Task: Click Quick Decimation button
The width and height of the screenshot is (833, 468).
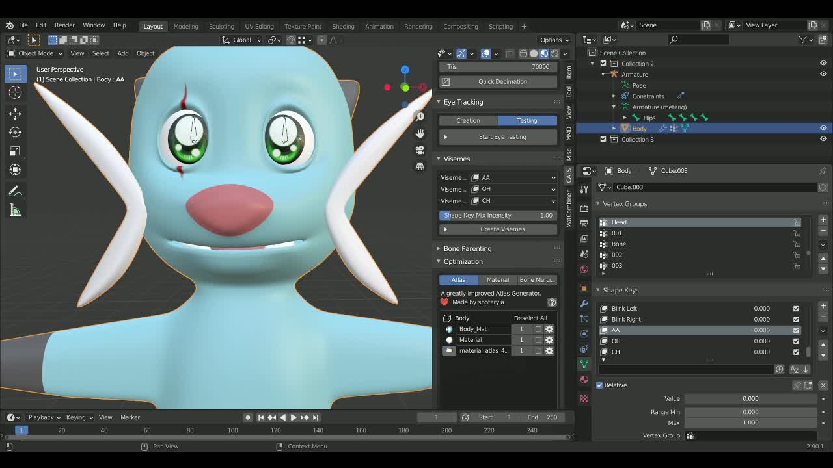Action: coord(498,82)
